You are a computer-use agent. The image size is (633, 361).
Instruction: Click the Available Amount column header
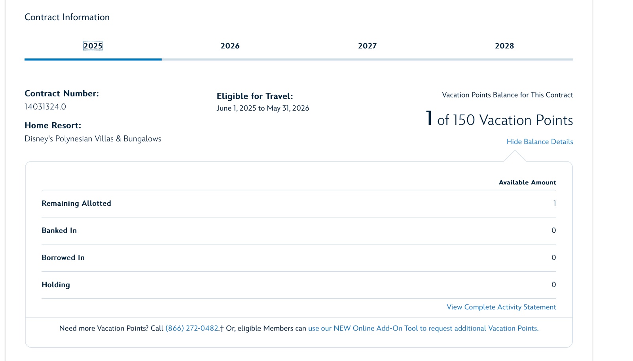coord(527,182)
